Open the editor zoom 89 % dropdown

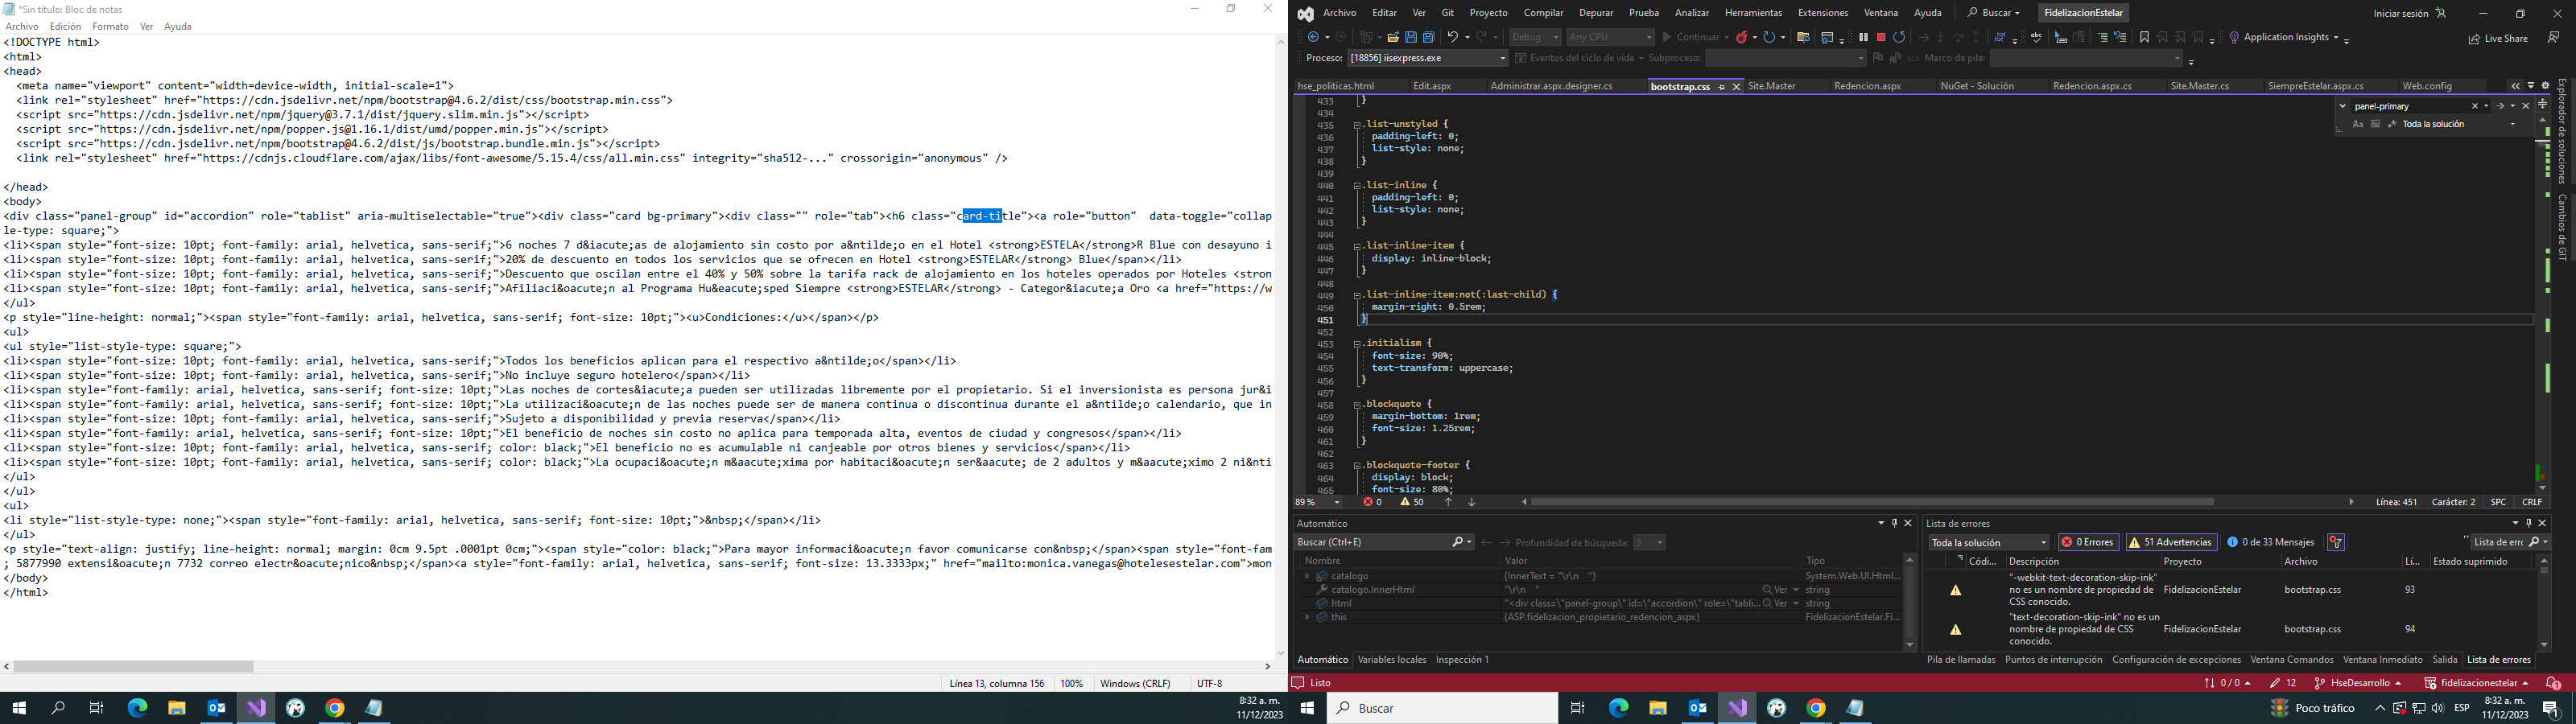(1318, 502)
